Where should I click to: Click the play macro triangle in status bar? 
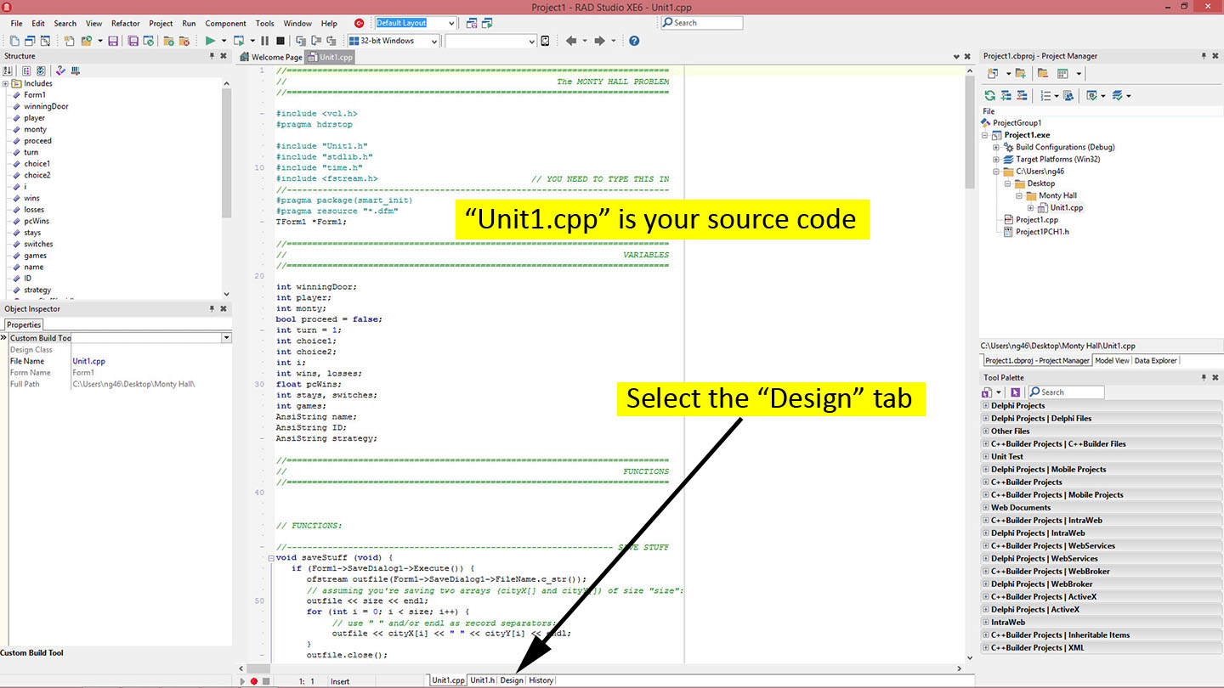(x=242, y=680)
